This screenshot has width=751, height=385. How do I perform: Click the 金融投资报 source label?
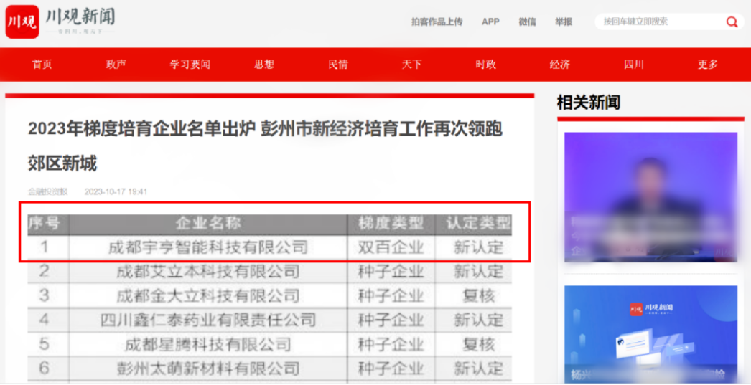point(48,191)
